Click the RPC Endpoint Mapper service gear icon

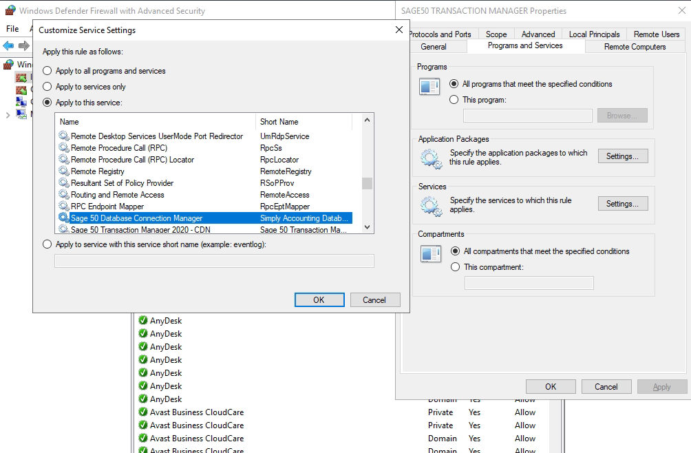click(64, 207)
